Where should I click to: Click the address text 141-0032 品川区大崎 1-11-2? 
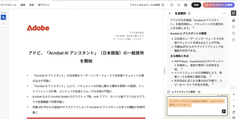pyautogui.click(x=130, y=36)
